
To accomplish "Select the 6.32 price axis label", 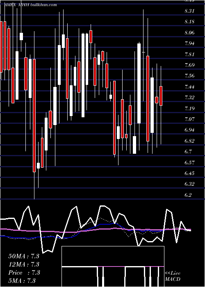I will click(189, 184).
